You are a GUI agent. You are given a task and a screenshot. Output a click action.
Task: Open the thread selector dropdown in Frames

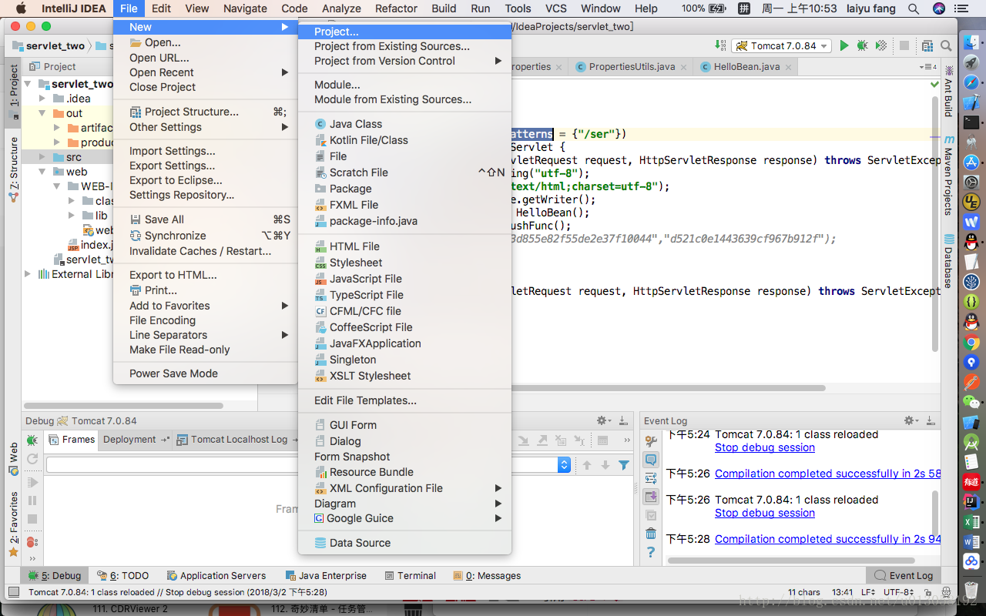point(564,465)
